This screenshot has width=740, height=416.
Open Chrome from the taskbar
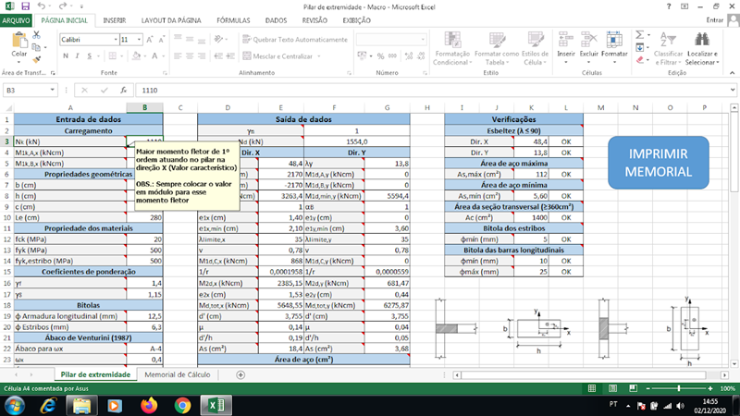pos(182,406)
